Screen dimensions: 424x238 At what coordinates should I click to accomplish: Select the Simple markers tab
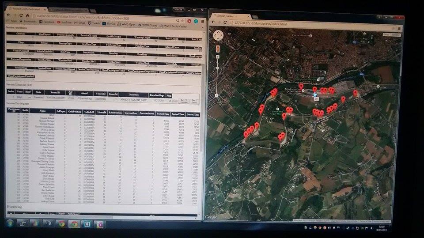click(225, 16)
